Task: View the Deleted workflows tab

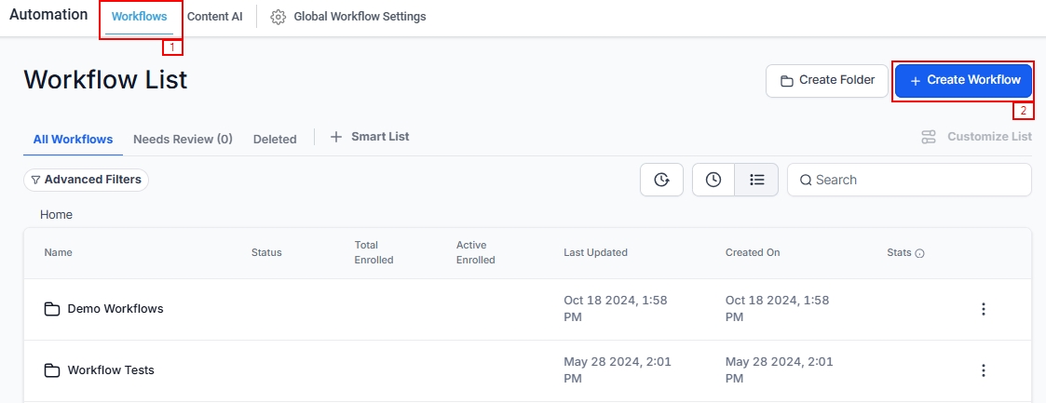Action: coord(275,140)
